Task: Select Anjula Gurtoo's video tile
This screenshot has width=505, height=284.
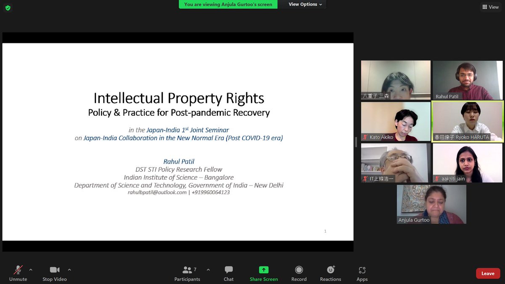Action: pyautogui.click(x=431, y=204)
